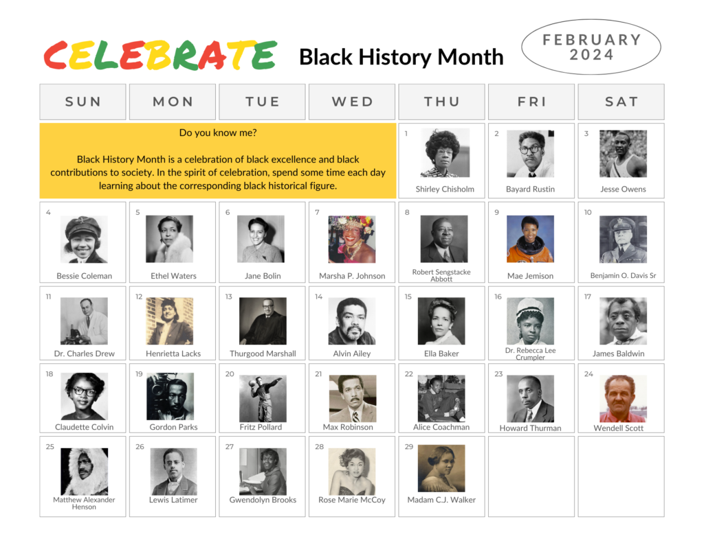Viewport: 704px width, 543px height.
Task: Click the colorful CELEBRATE title text
Action: point(160,56)
